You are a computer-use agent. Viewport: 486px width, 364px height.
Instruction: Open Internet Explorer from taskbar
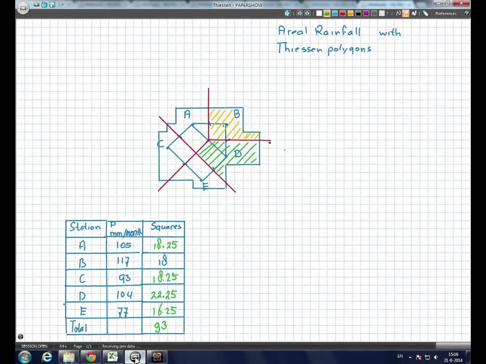click(x=47, y=357)
